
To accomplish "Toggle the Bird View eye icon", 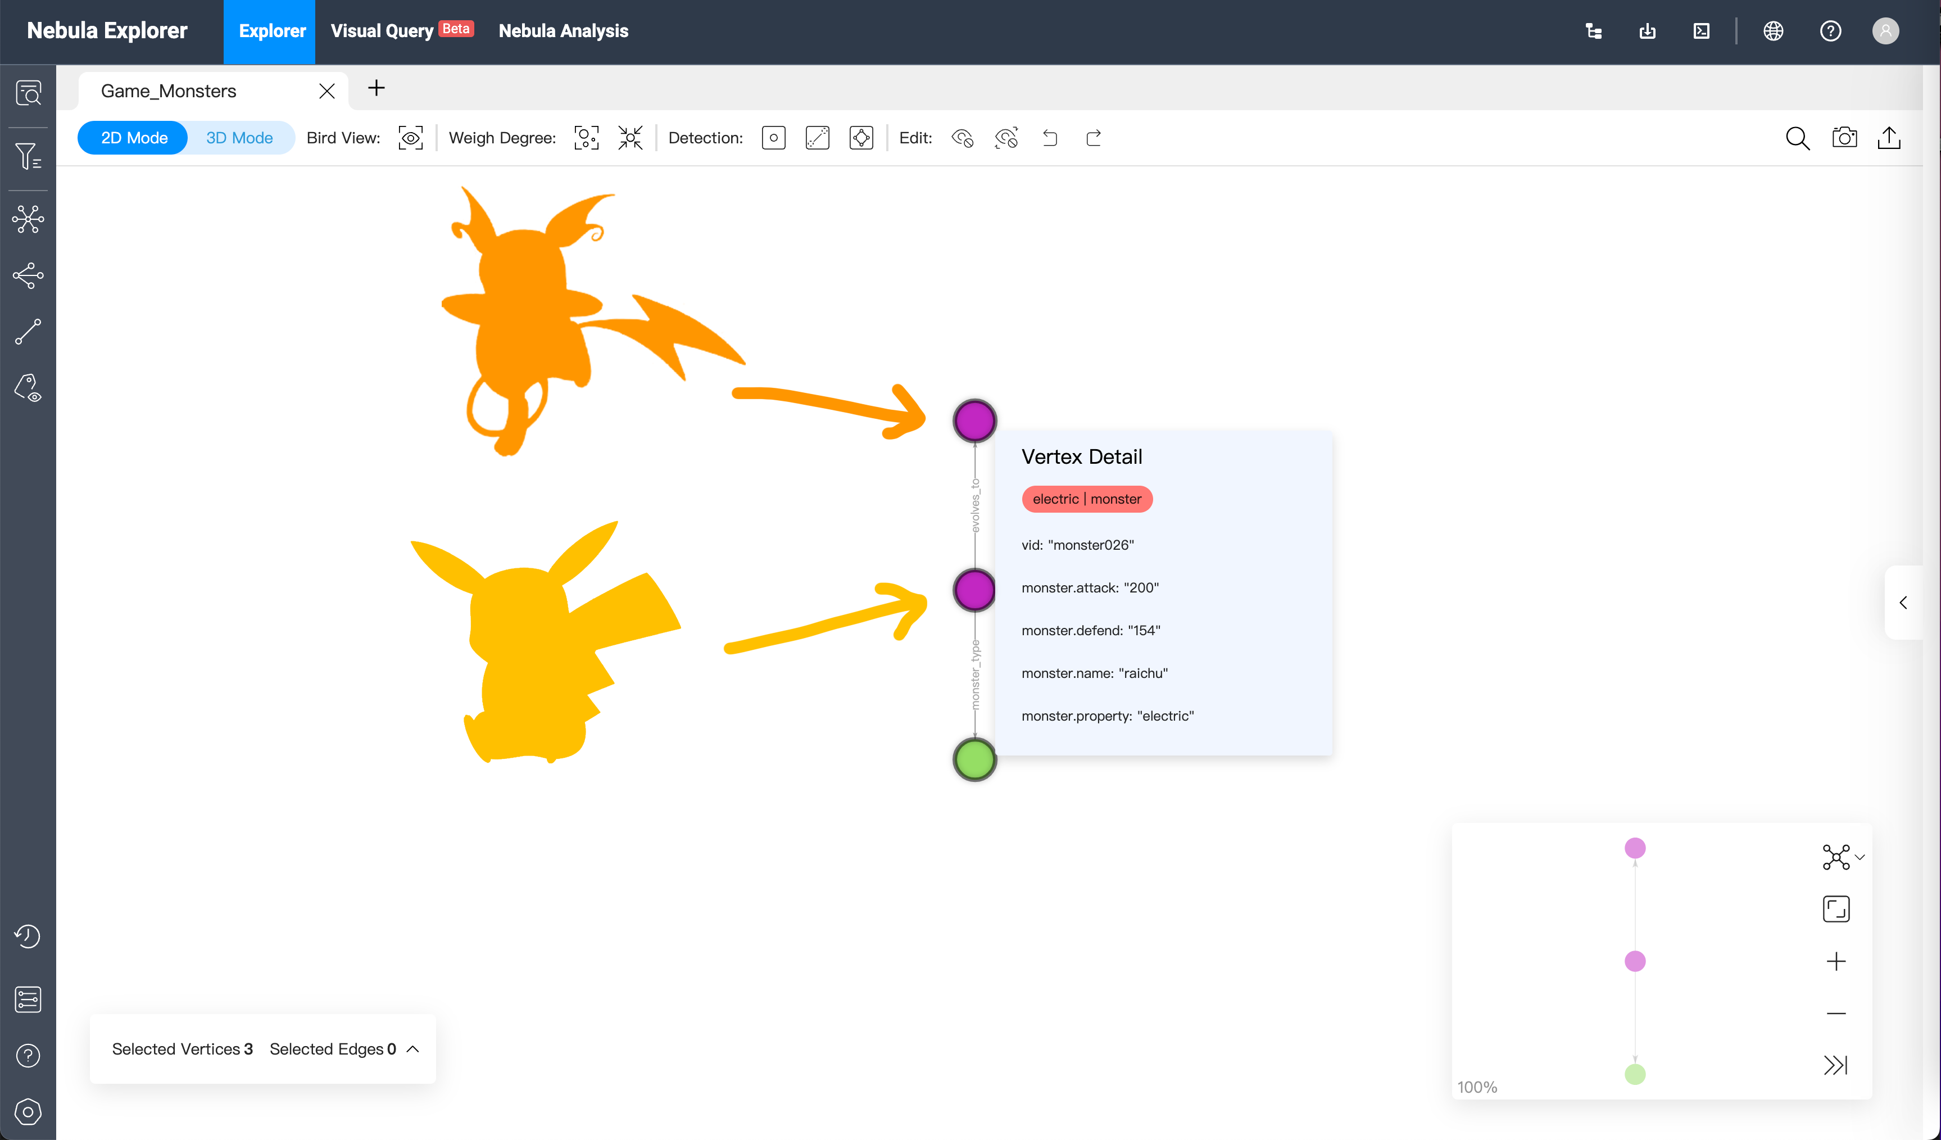I will (411, 138).
